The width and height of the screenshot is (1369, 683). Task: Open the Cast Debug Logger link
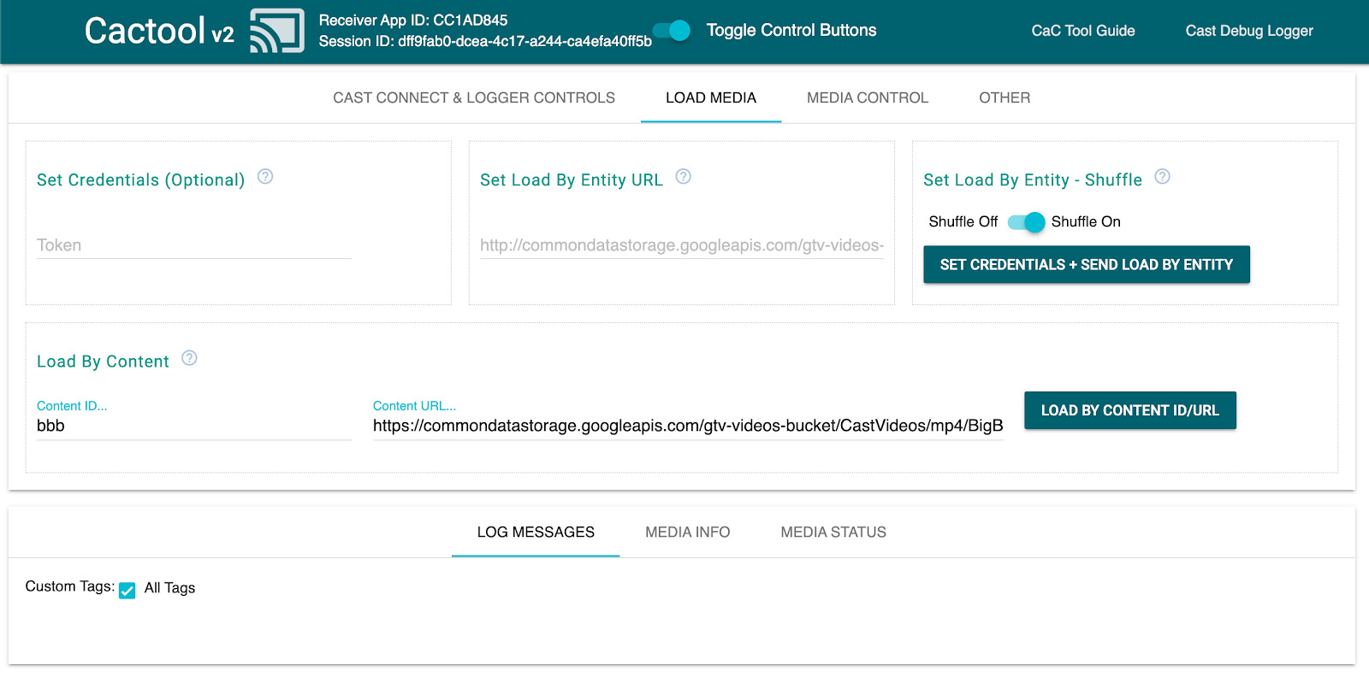(x=1248, y=31)
